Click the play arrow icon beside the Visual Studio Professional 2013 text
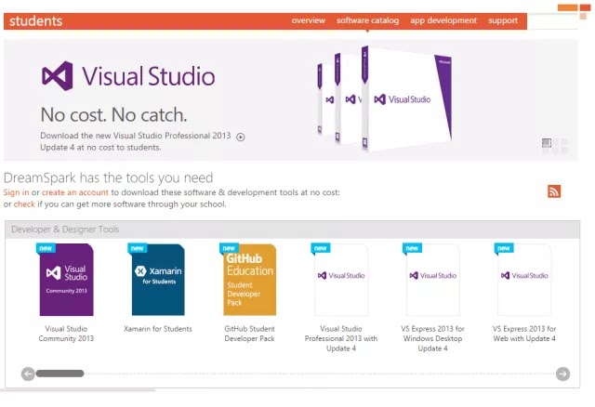Viewport: 595px width, 407px height. point(240,137)
